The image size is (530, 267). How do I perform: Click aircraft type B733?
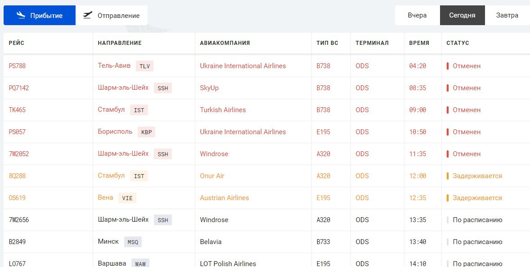coord(323,242)
